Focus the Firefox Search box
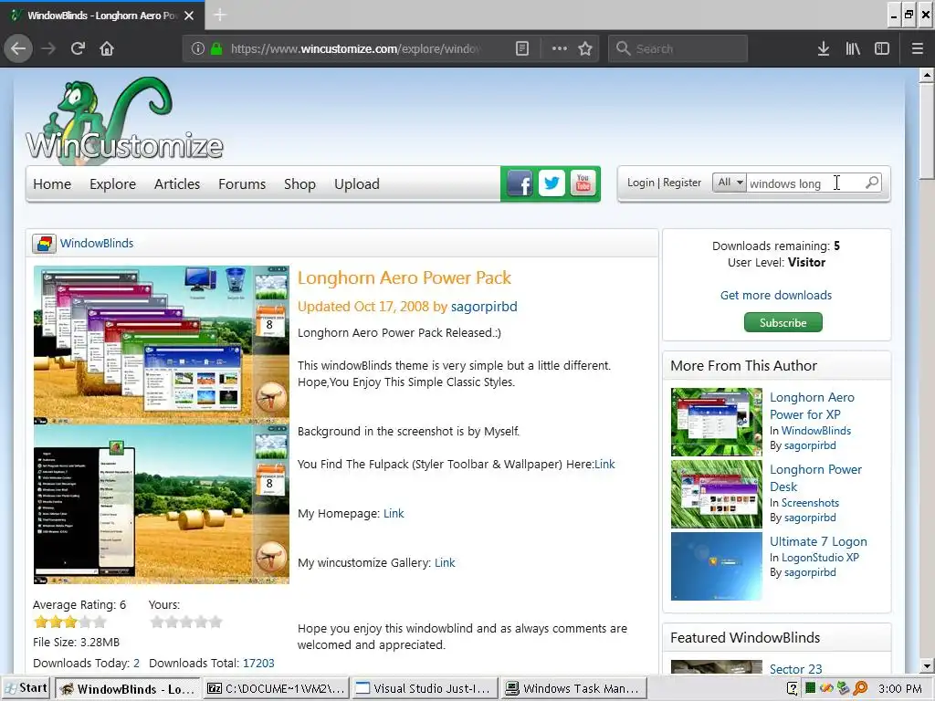Viewport: 935px width, 701px height. [x=678, y=48]
